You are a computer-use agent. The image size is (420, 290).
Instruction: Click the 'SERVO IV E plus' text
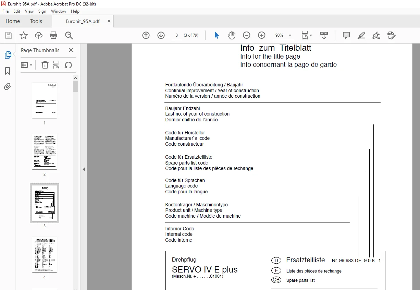click(205, 269)
